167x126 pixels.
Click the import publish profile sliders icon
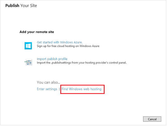coord(28,62)
